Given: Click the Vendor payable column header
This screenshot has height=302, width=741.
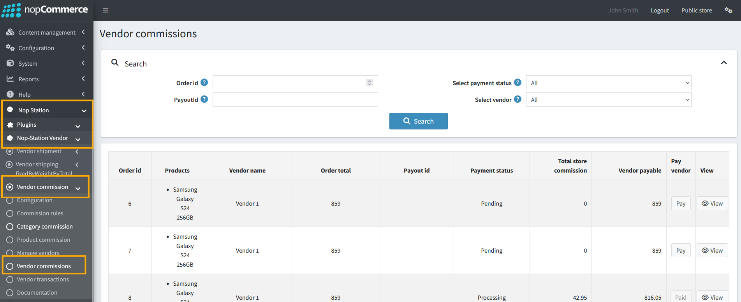Looking at the screenshot, I should tap(640, 170).
